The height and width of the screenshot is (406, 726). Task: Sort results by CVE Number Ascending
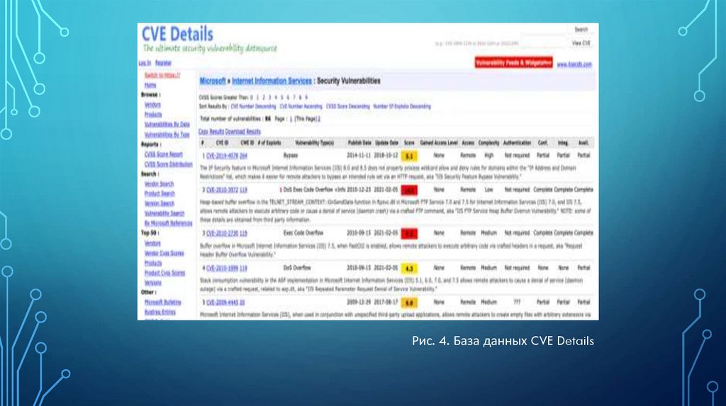coord(301,106)
